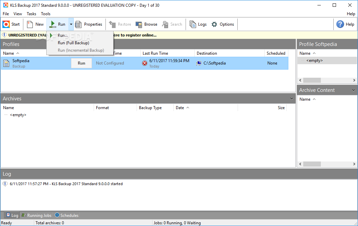Click the None scheduled cell
Image resolution: width=358 pixels, height=226 pixels.
coord(272,63)
